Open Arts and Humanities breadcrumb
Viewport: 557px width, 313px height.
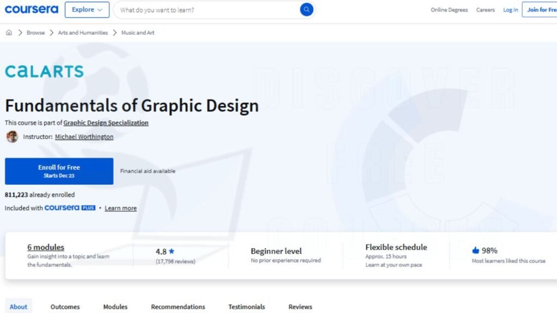pyautogui.click(x=83, y=33)
